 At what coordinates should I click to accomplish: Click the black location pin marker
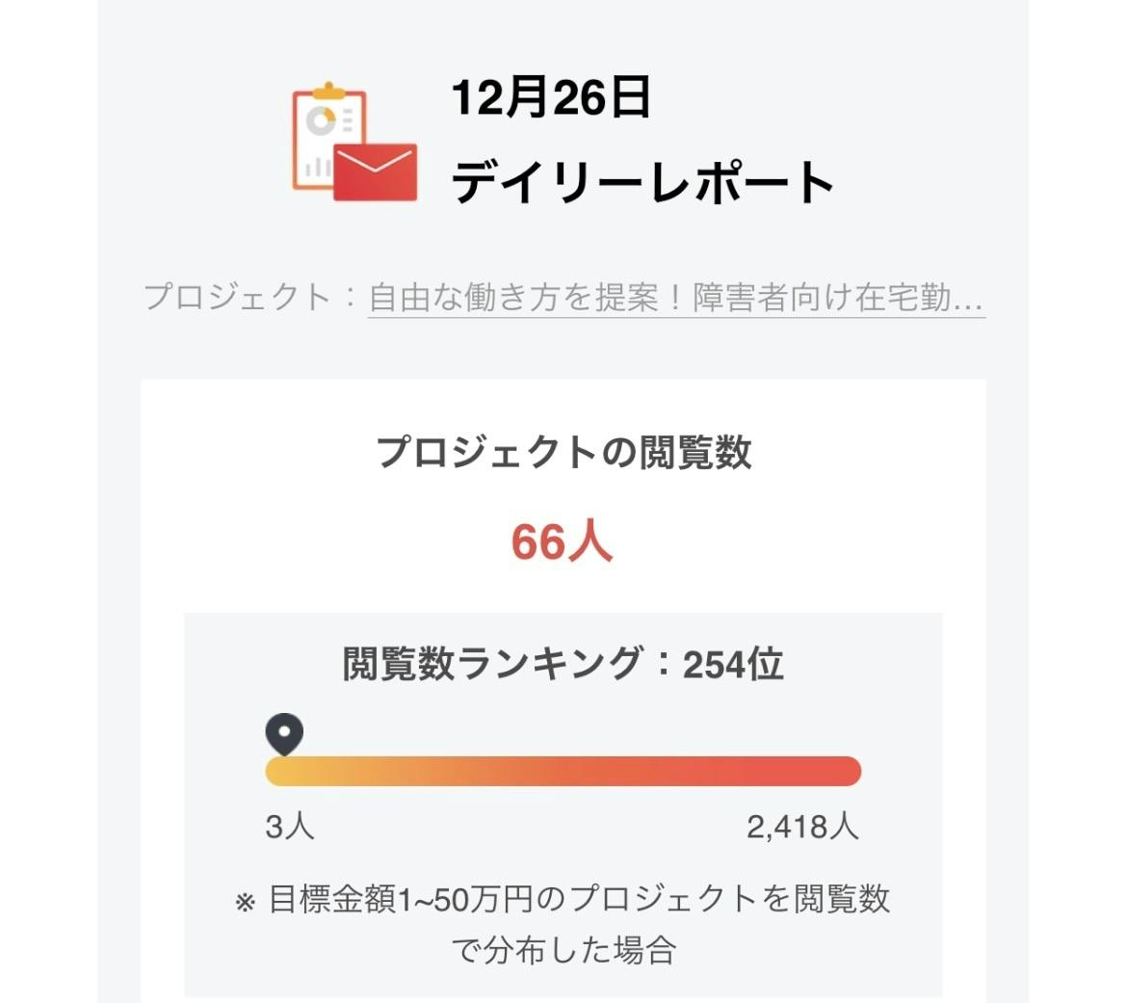coord(284,735)
